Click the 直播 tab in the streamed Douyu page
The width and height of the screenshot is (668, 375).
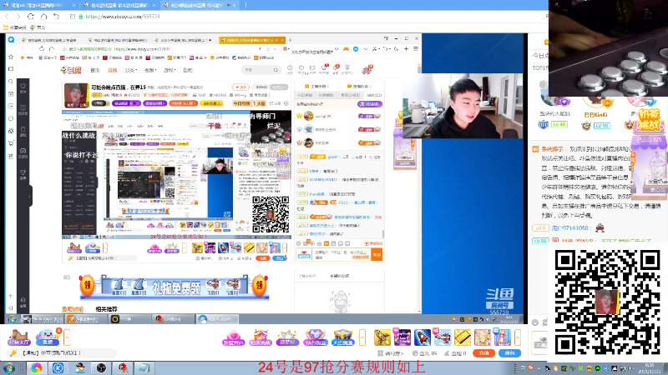(x=112, y=70)
